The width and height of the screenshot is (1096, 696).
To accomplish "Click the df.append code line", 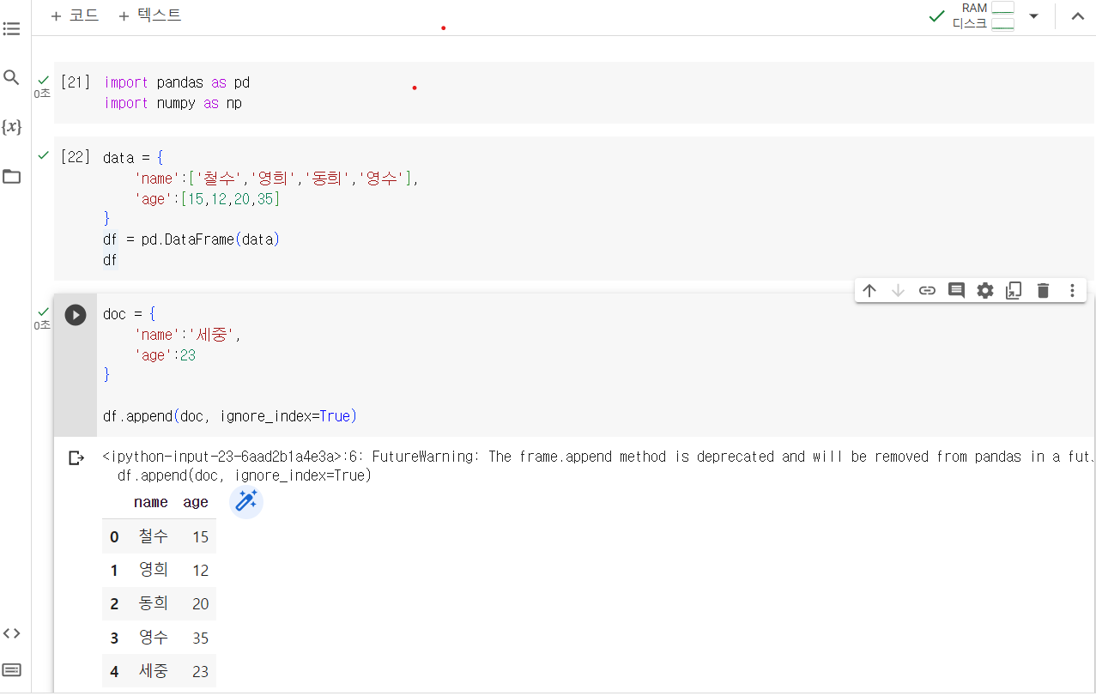I will [x=230, y=416].
